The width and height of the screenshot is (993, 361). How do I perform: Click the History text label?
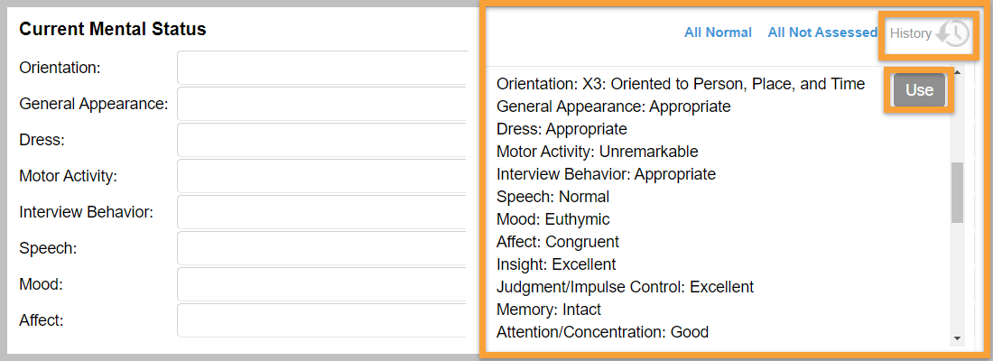[910, 33]
